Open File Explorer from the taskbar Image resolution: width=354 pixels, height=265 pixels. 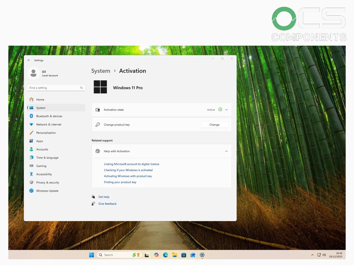(x=174, y=255)
